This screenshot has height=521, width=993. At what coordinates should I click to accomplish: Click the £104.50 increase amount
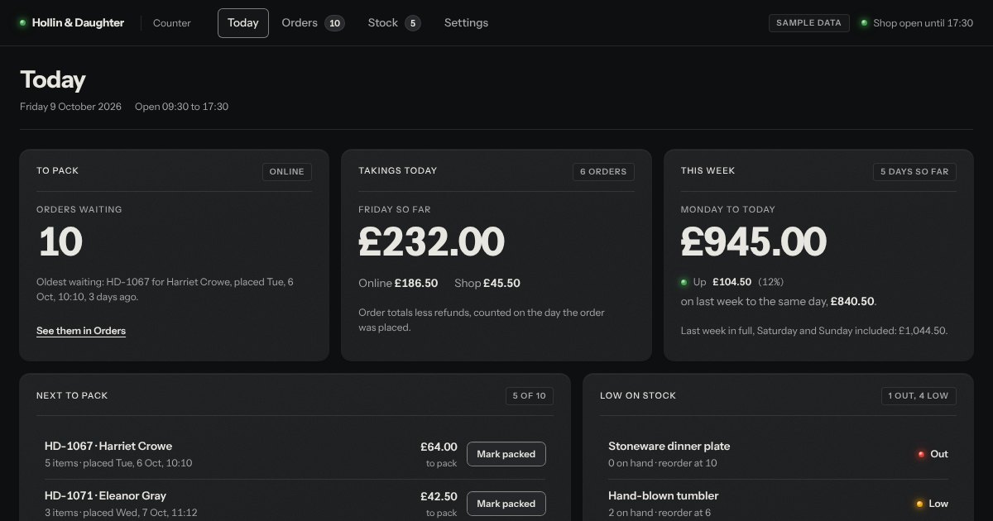732,282
